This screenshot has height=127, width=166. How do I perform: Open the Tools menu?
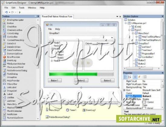point(22,8)
